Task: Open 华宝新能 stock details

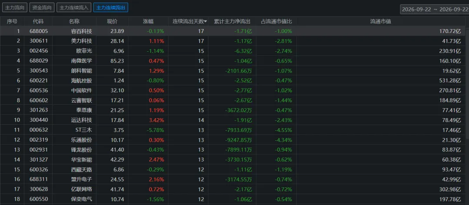Action: pos(81,159)
